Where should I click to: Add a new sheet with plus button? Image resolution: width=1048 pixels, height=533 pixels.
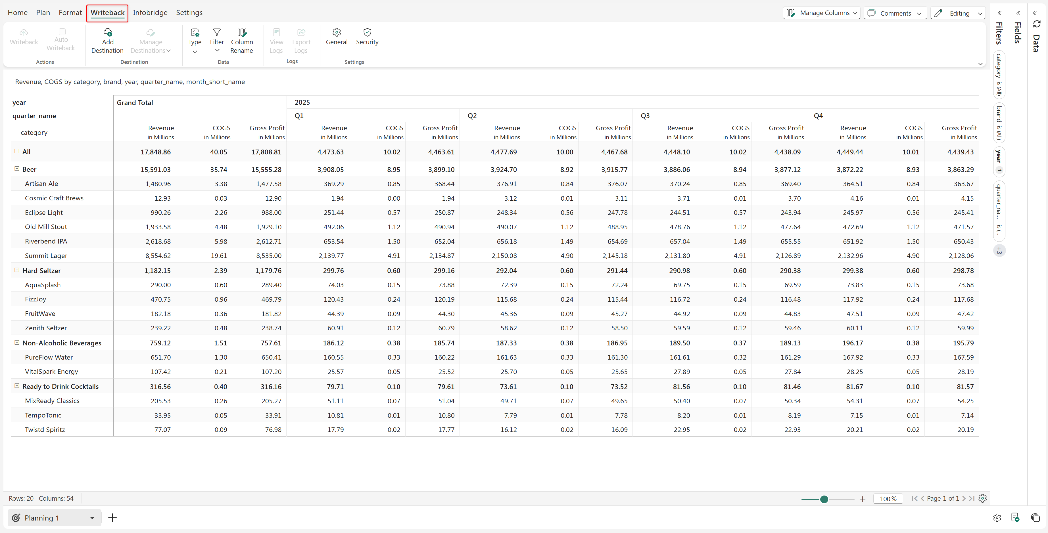coord(113,518)
